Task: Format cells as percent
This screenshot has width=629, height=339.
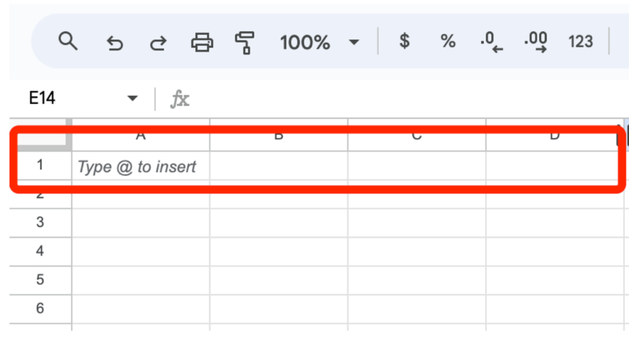Action: point(448,42)
